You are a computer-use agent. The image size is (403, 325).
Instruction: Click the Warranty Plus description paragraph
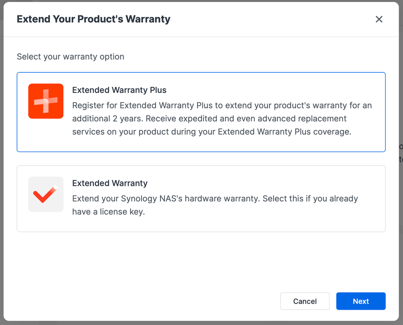[222, 118]
